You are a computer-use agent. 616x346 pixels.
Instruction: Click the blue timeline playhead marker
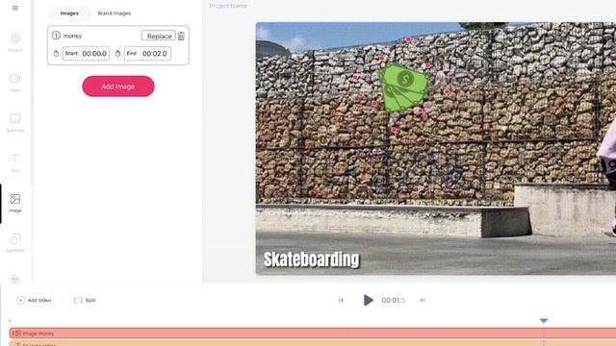click(x=544, y=321)
